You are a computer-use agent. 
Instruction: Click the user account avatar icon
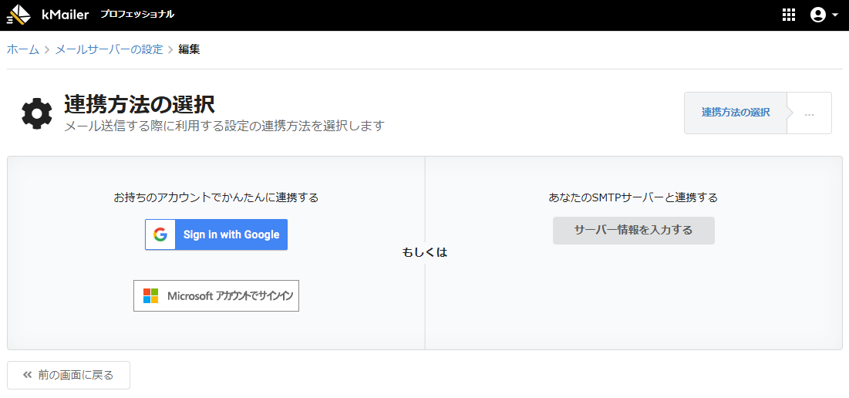(x=817, y=15)
